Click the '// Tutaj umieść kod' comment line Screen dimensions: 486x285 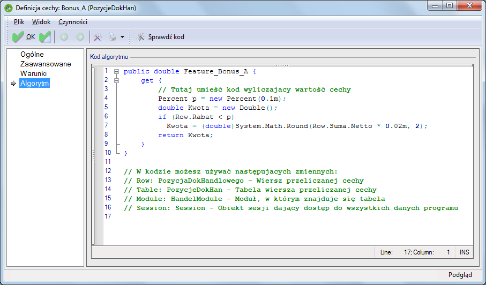255,89
